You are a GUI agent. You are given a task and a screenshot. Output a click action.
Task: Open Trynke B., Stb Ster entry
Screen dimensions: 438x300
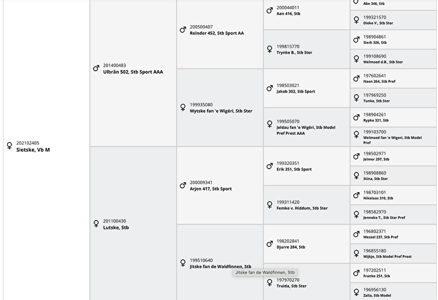click(294, 52)
